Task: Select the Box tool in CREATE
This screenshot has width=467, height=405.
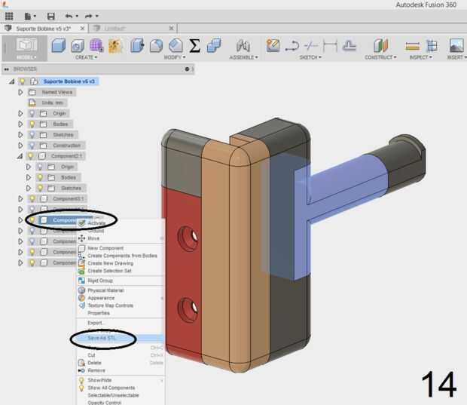Action: pyautogui.click(x=59, y=46)
